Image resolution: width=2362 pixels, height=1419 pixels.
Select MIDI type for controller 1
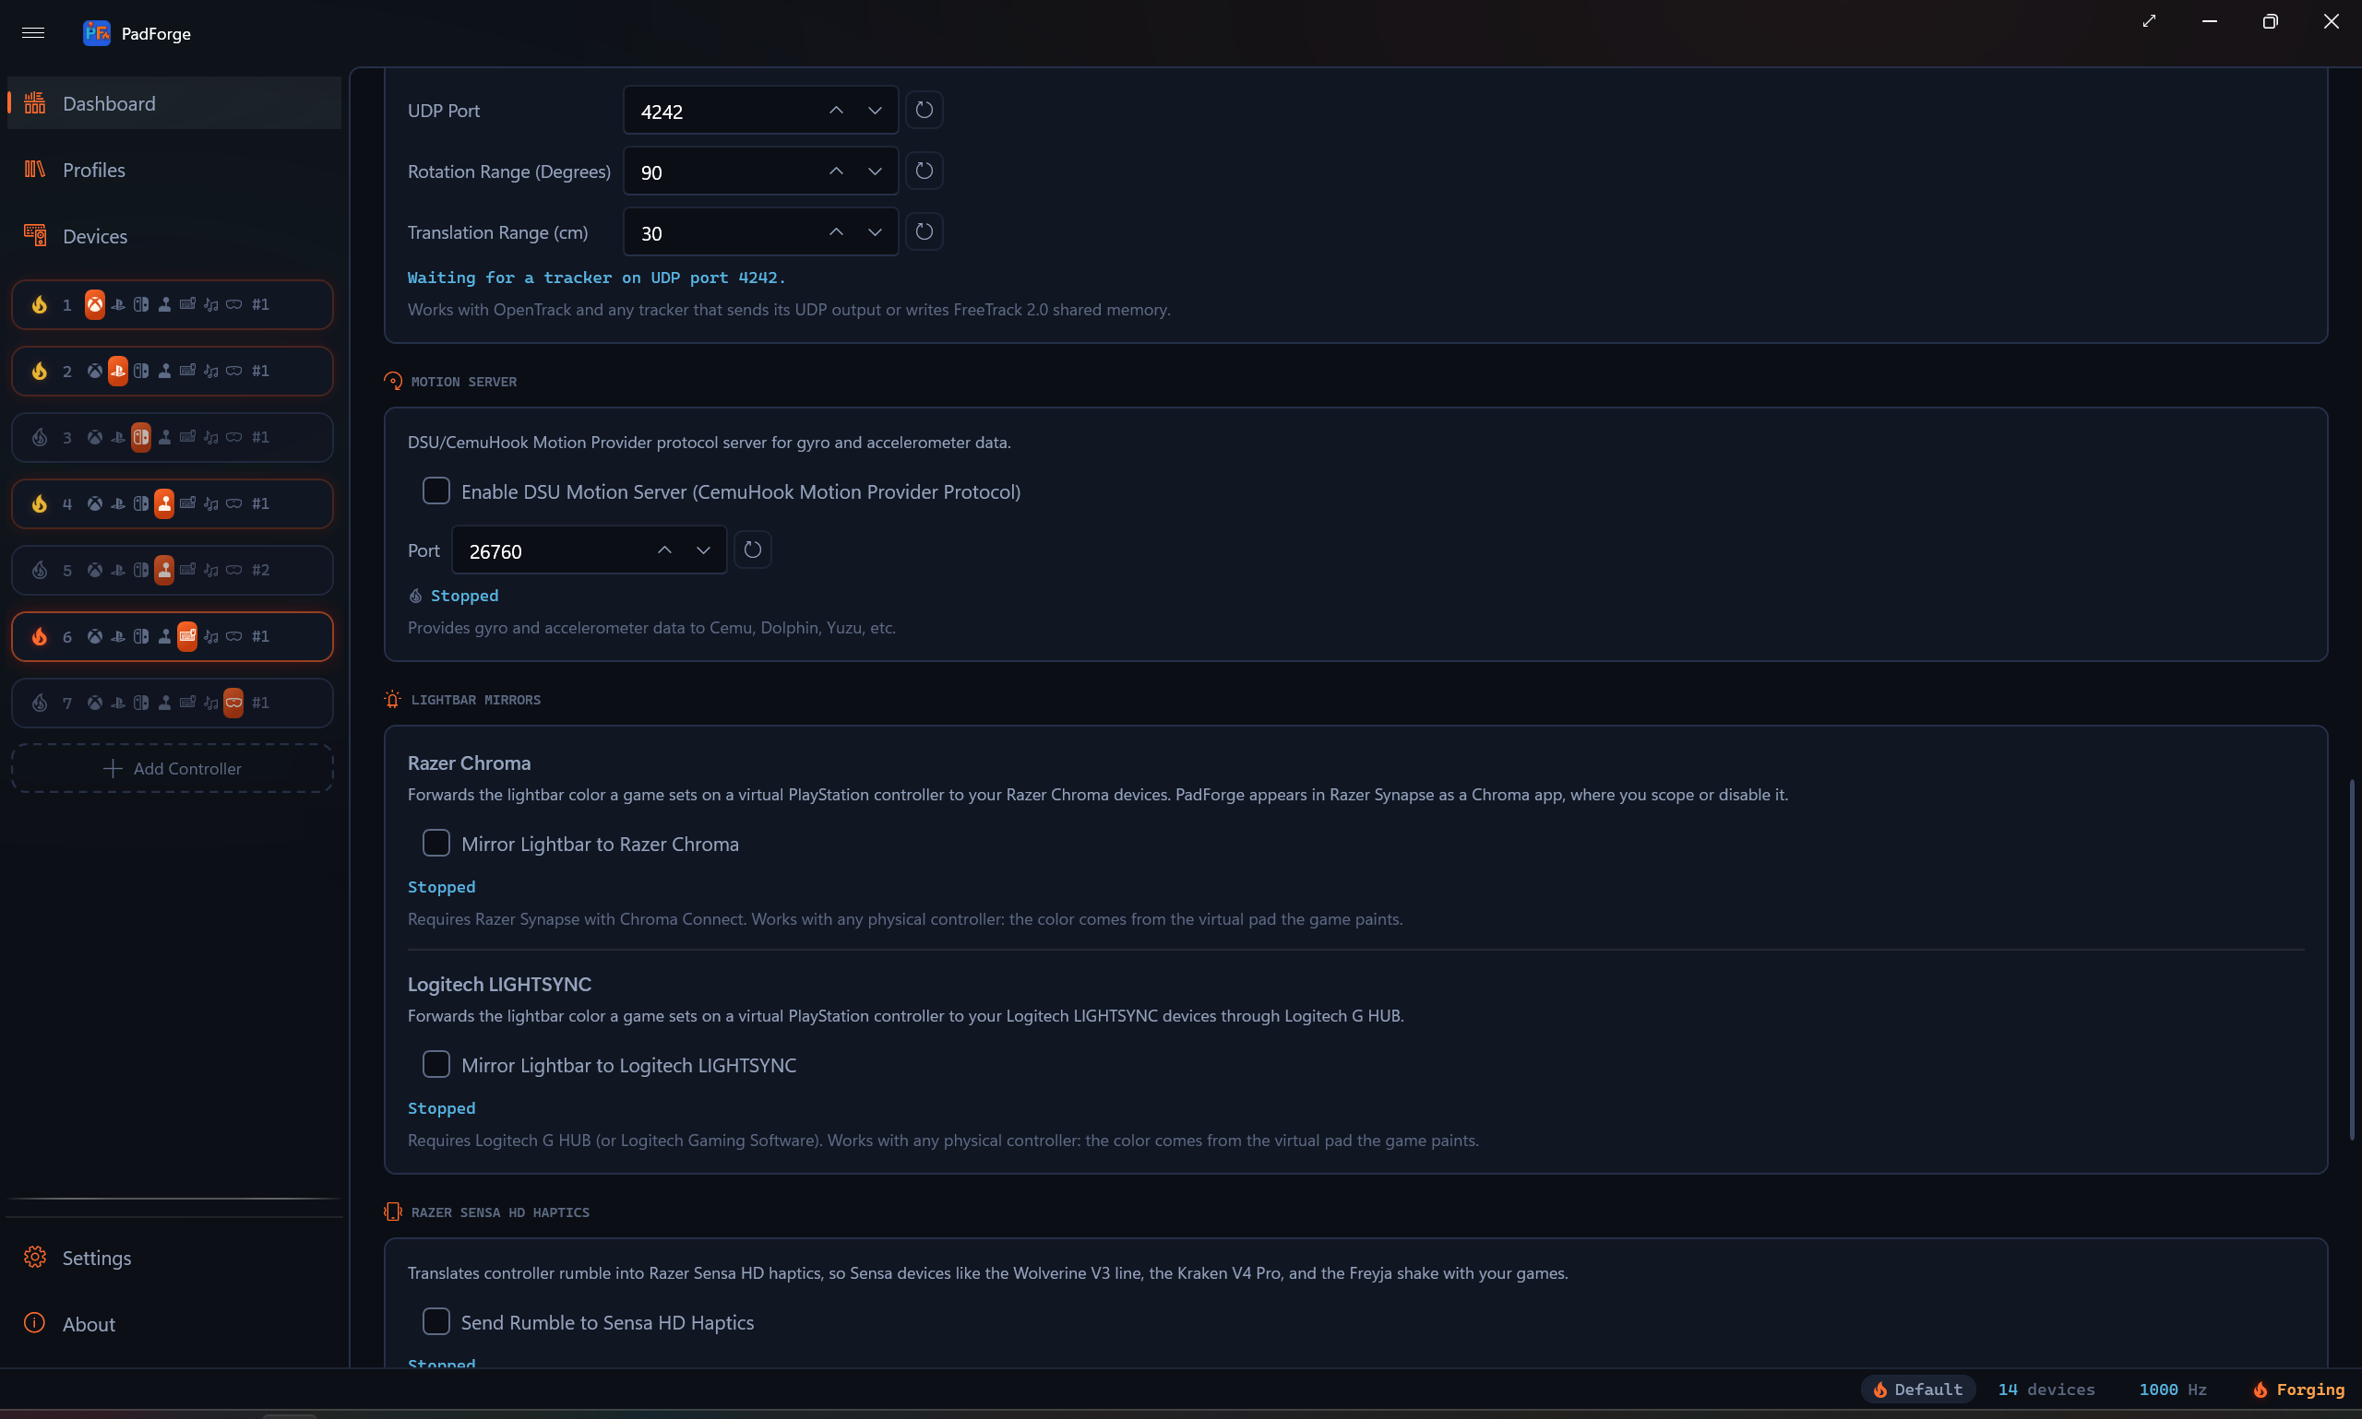(x=210, y=304)
